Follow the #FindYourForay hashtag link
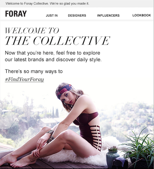Screen dimensions: 154x169 [x=24, y=79]
